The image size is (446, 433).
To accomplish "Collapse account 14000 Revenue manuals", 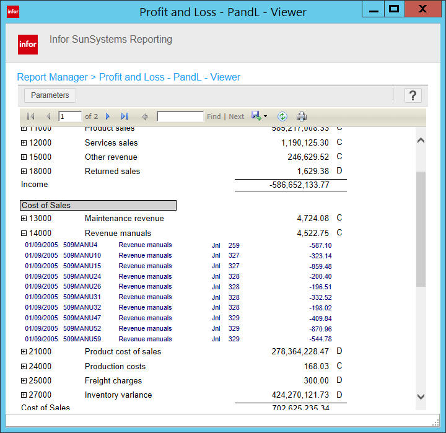I will (24, 234).
